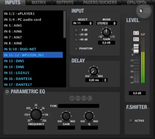Click the DELAY knob
Viewport: 155px width, 139px height.
coord(94,71)
